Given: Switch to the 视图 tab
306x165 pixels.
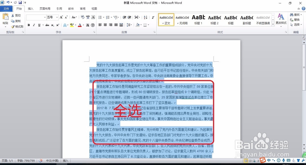Looking at the screenshot, I should point(94,9).
